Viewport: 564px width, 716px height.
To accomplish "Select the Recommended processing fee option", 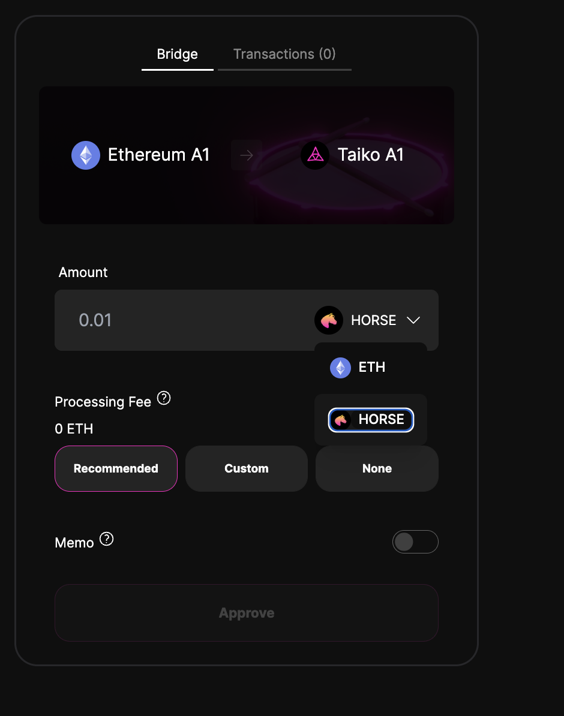I will click(116, 468).
